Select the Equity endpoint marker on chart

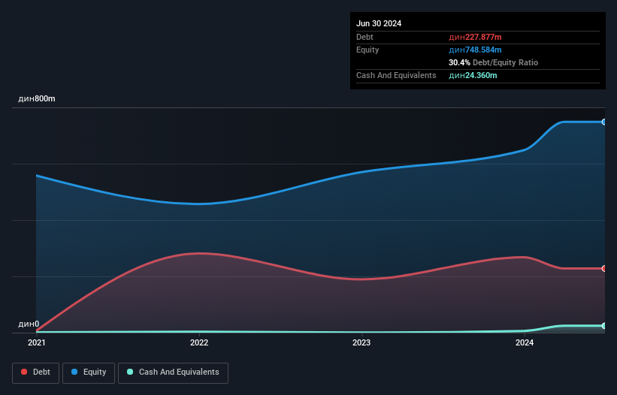(x=604, y=122)
